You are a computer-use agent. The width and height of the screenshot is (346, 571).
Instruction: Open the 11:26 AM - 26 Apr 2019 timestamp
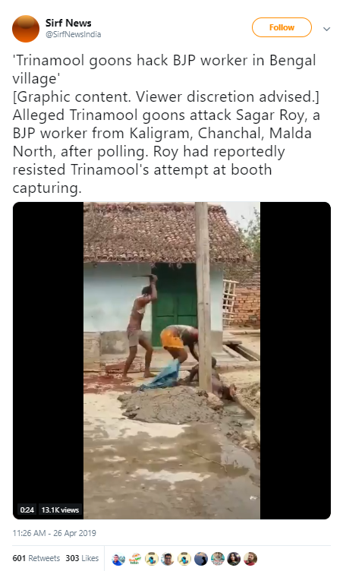[54, 533]
